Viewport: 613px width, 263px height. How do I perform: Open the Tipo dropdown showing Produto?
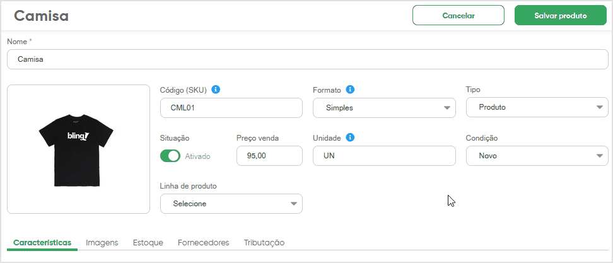537,107
